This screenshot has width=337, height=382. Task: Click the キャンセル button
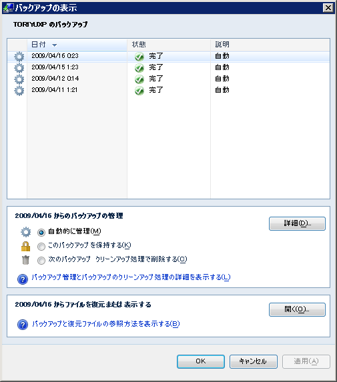coord(254,361)
